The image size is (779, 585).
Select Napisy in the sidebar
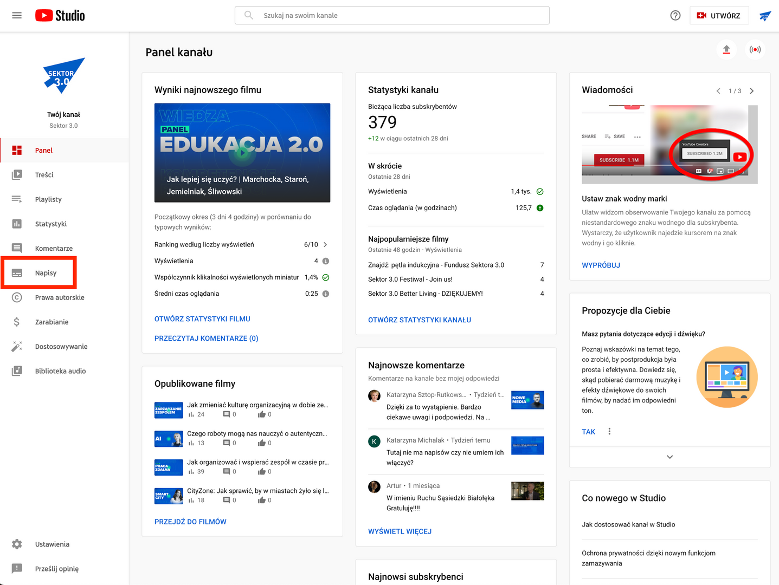point(46,273)
